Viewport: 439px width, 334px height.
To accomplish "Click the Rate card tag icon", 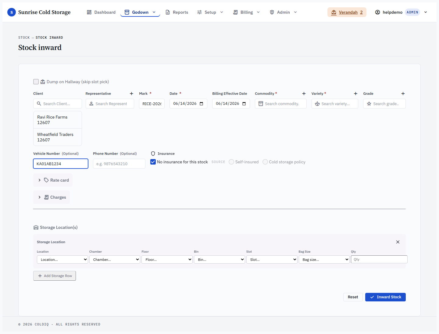I will (x=46, y=180).
